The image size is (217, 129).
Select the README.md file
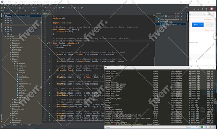[21, 93]
